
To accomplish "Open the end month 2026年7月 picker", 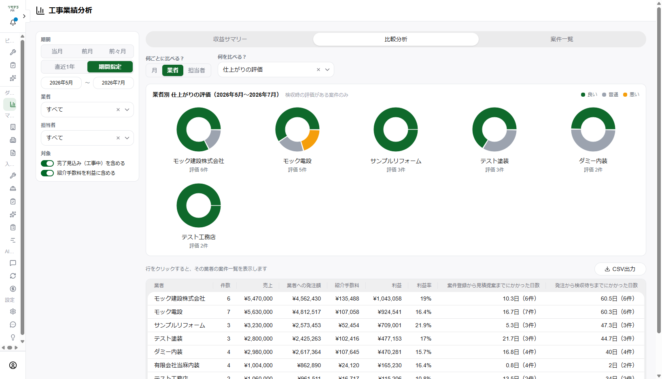I will (x=113, y=83).
